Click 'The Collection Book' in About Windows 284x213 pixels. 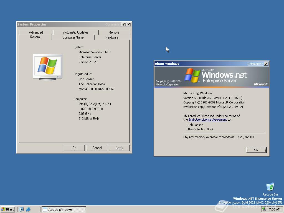(201, 129)
